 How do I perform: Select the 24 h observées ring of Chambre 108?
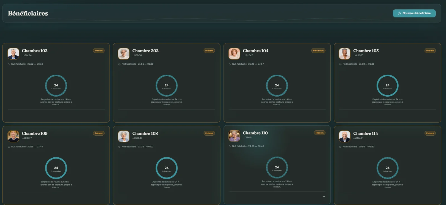tap(167, 168)
